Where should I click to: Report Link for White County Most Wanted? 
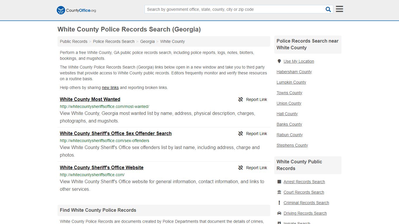(256, 99)
